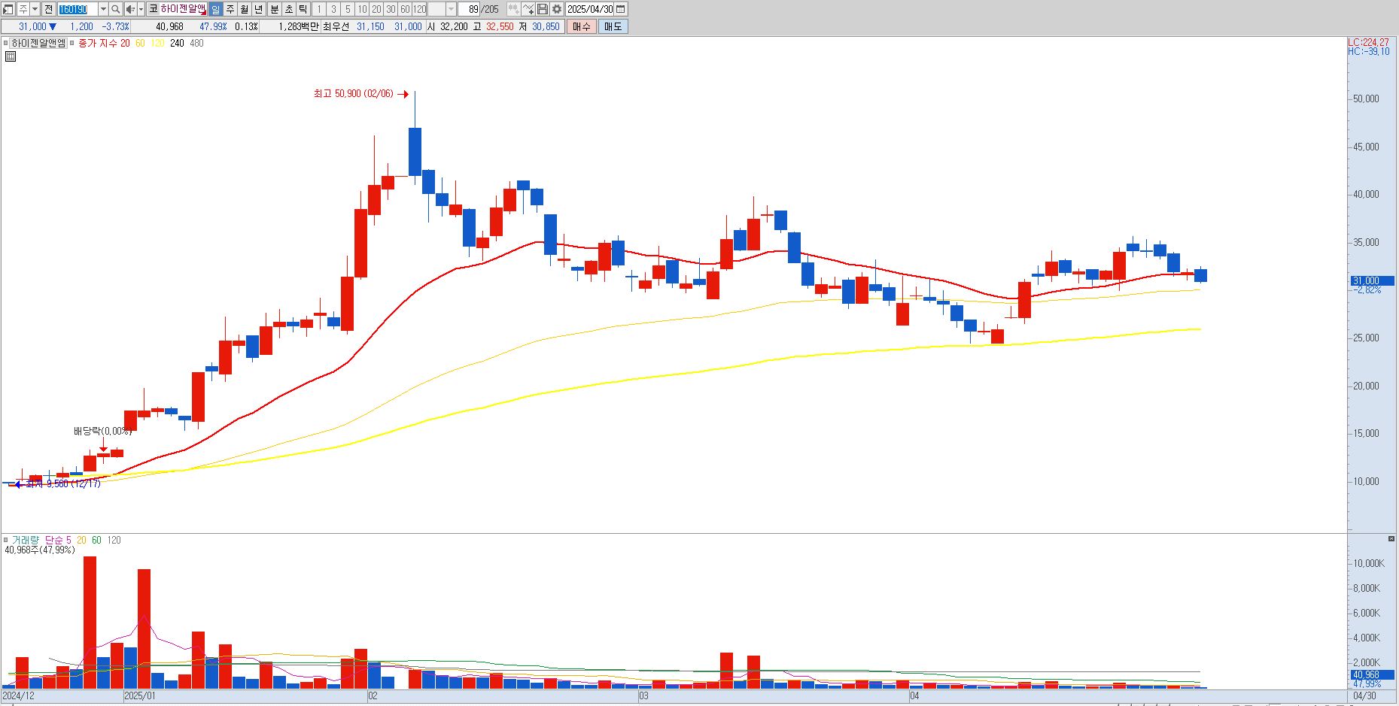Click the candle count field 89
The width and height of the screenshot is (1399, 706).
click(x=470, y=9)
